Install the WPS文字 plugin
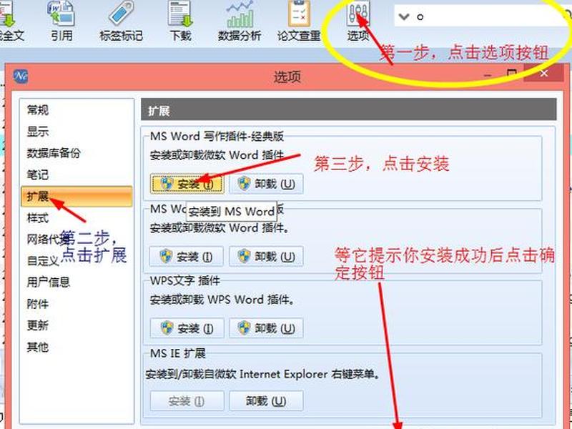Screen dimensions: 572x429 click(x=187, y=328)
